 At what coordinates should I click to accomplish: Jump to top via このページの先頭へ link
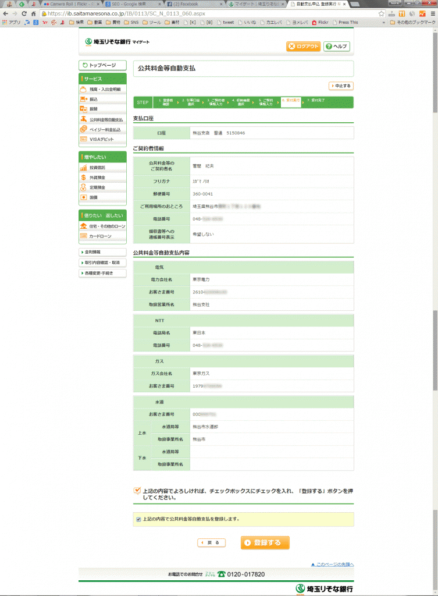(x=334, y=564)
